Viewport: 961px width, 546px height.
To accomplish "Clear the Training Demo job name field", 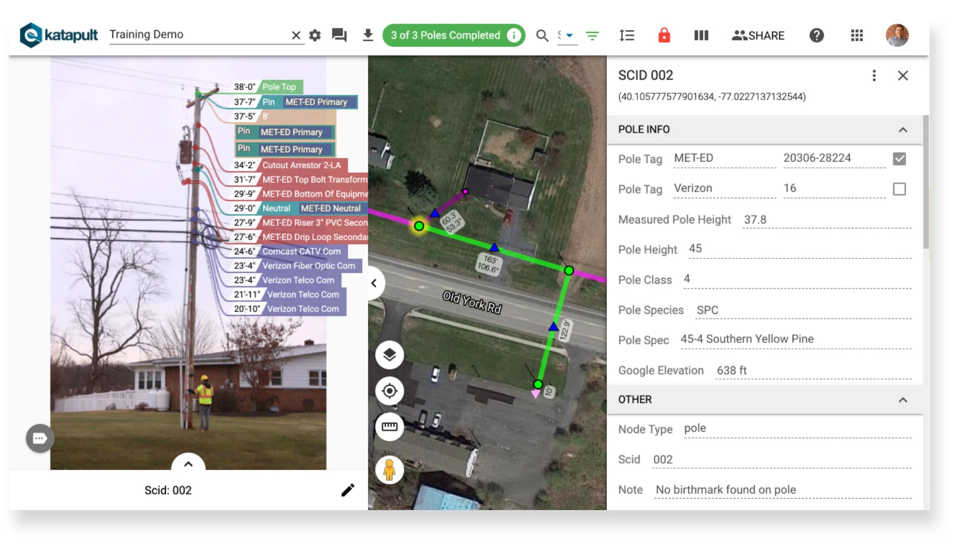I will click(296, 35).
